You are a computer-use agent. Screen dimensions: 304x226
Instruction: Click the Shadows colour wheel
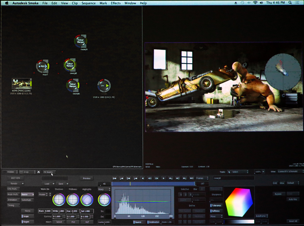59,199
